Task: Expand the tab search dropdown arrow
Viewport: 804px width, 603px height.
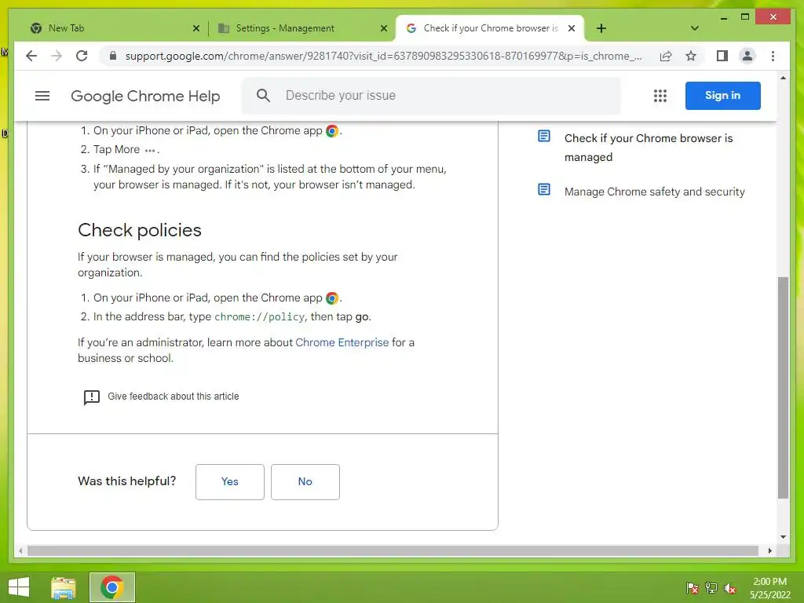Action: tap(695, 28)
